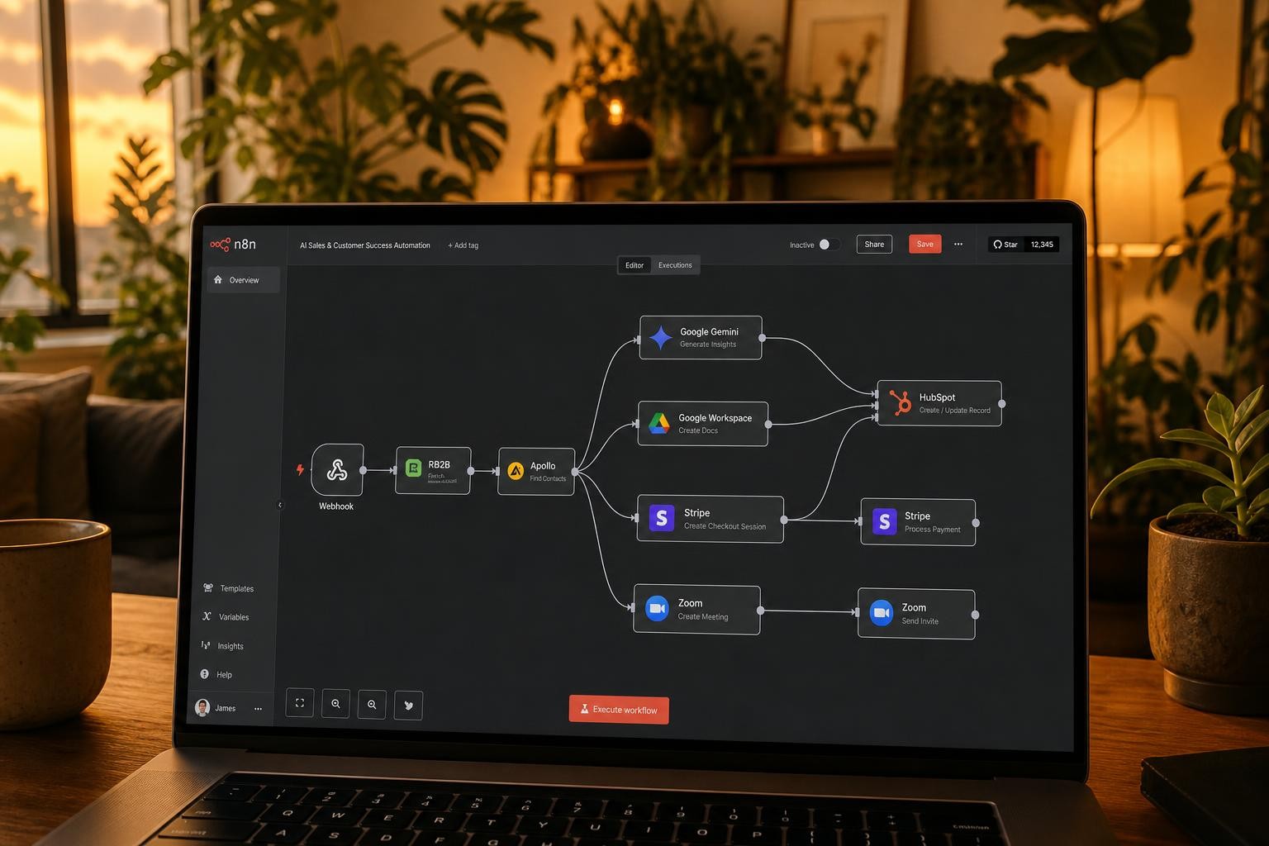This screenshot has height=846, width=1269.
Task: Open the Help menu item
Action: 216,675
